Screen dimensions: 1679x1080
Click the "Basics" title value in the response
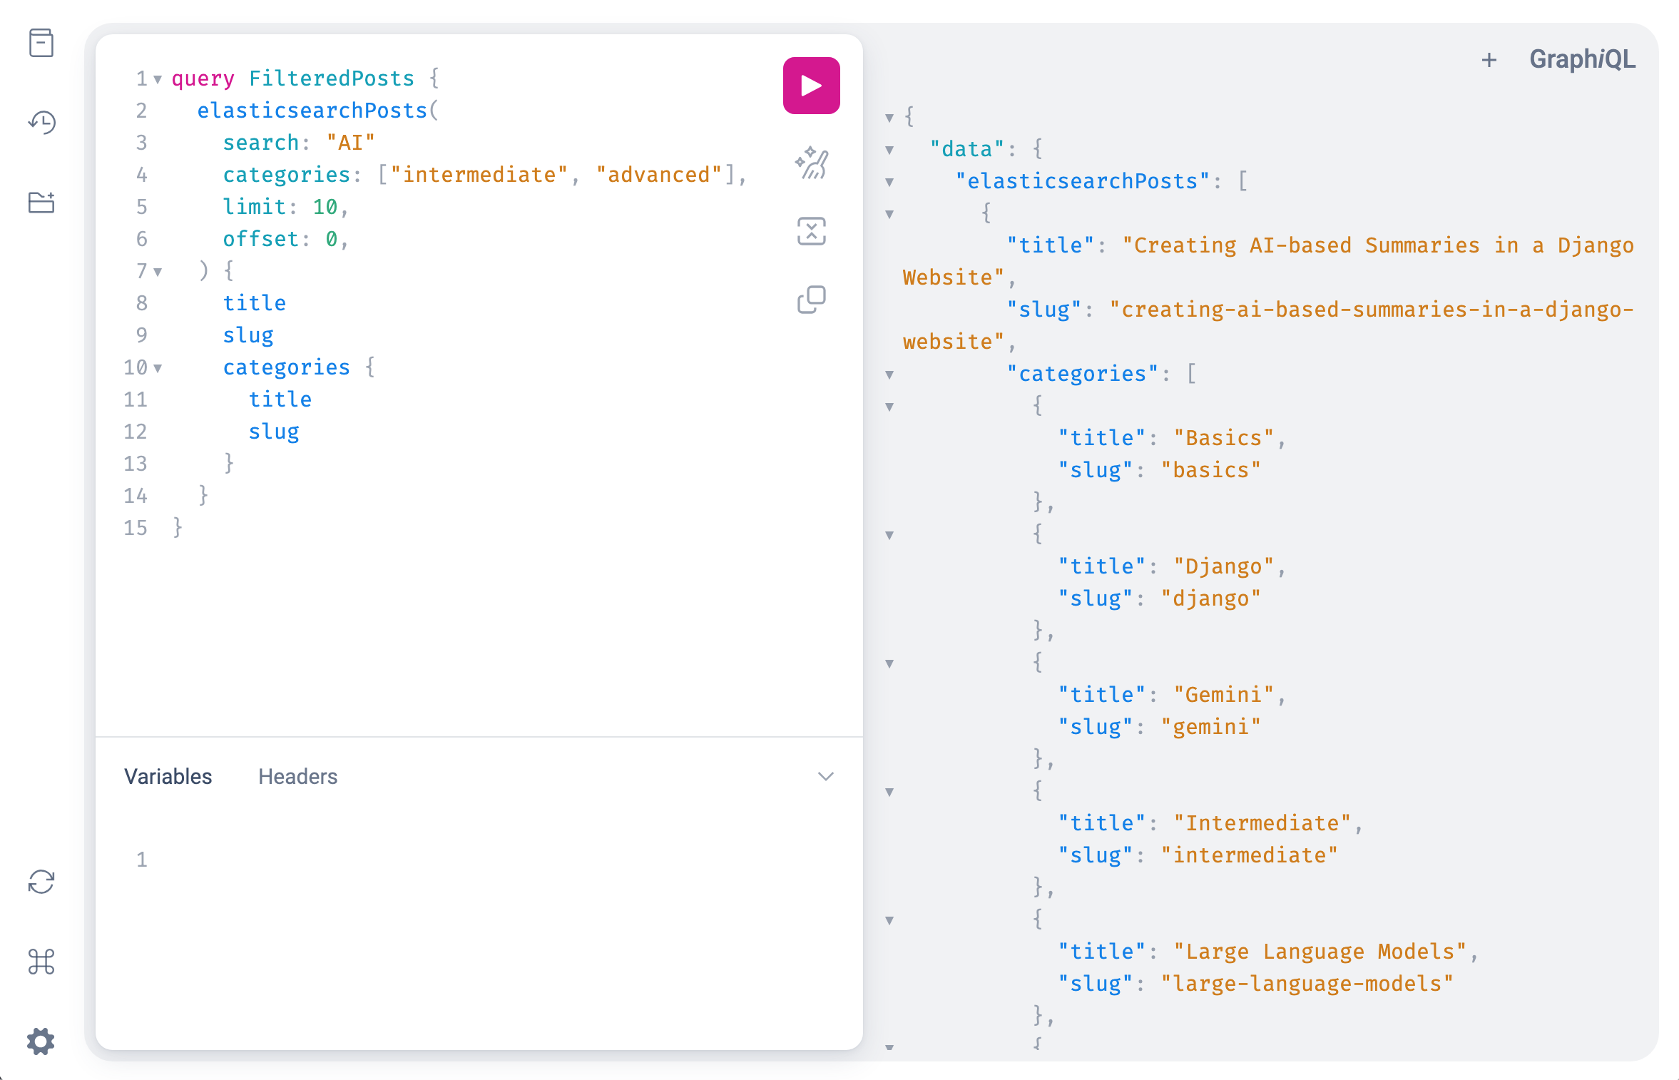pyautogui.click(x=1224, y=438)
